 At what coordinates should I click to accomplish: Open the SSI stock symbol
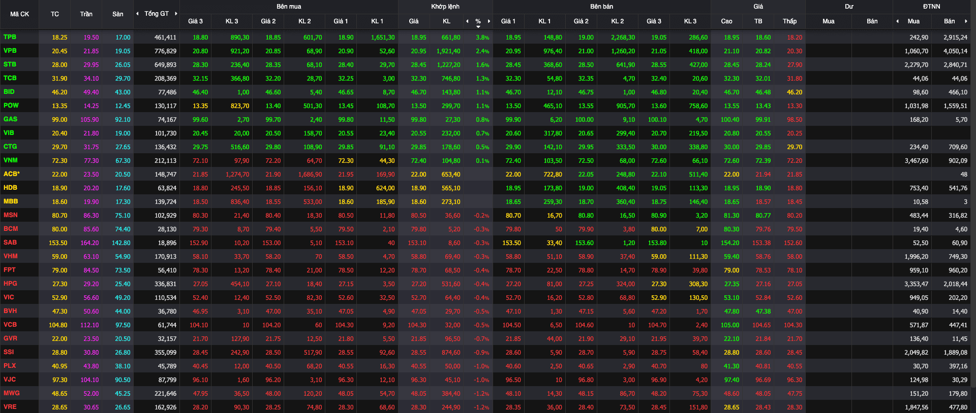click(x=9, y=352)
